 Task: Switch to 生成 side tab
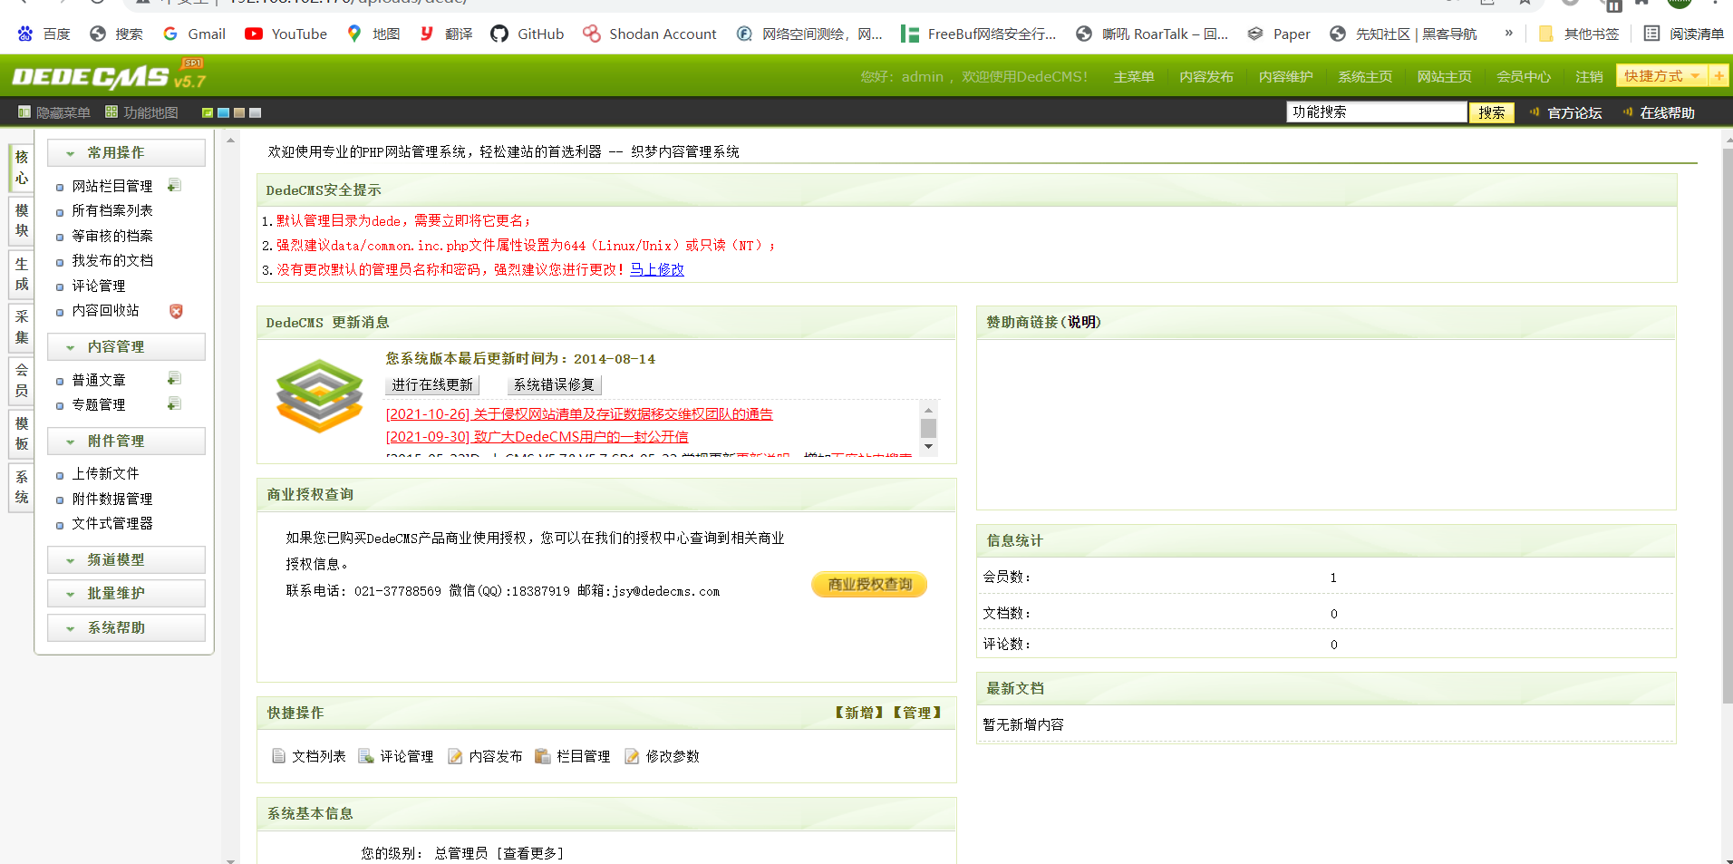(22, 274)
